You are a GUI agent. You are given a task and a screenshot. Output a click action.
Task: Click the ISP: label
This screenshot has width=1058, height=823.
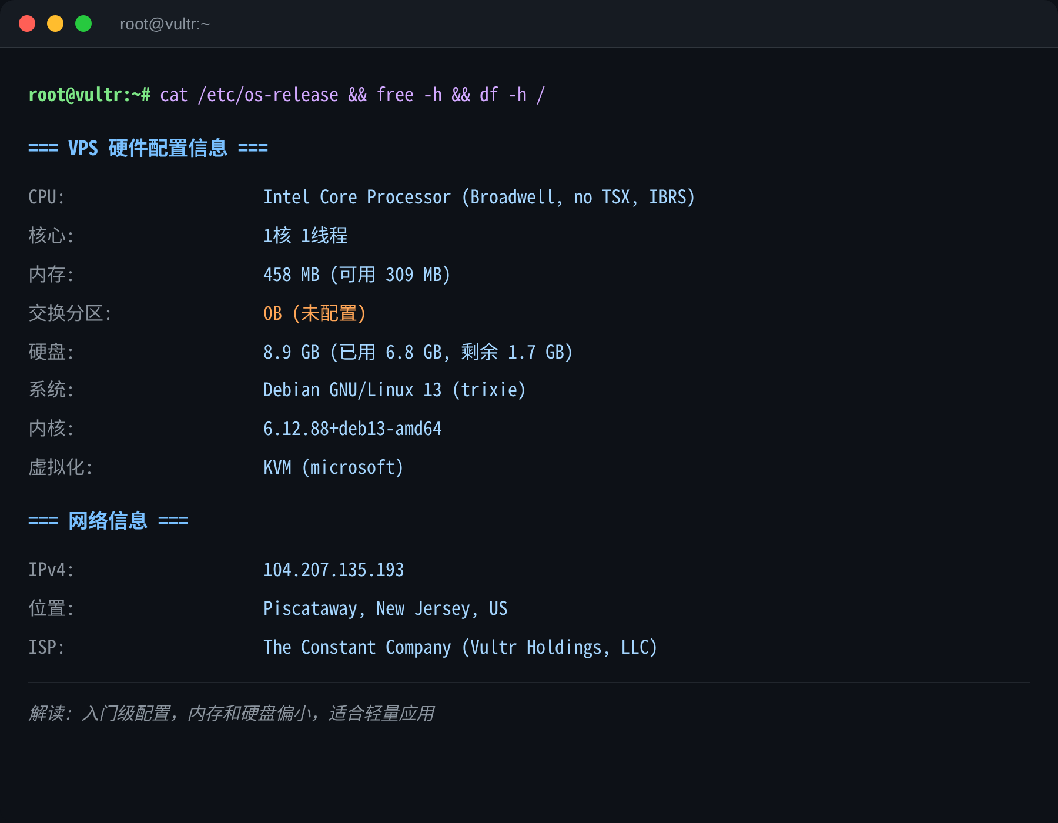46,647
